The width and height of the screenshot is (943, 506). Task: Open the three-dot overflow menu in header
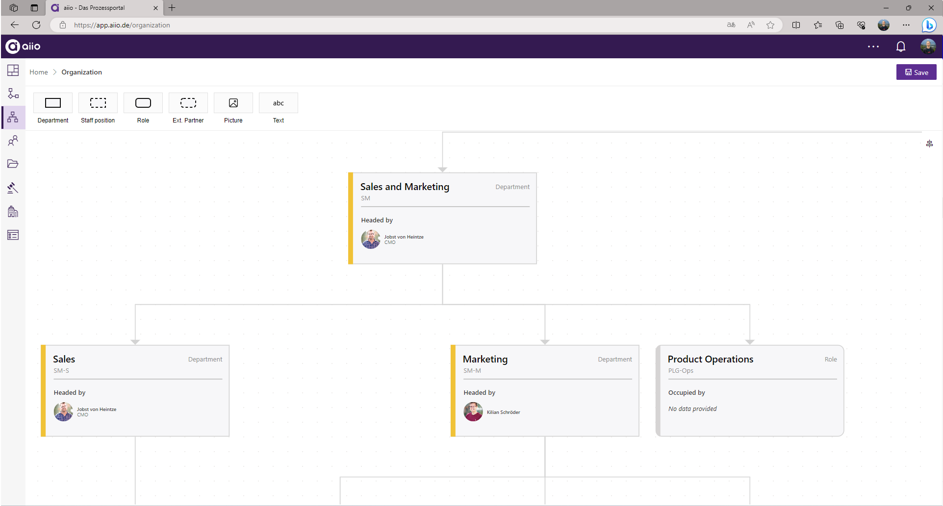pos(873,46)
